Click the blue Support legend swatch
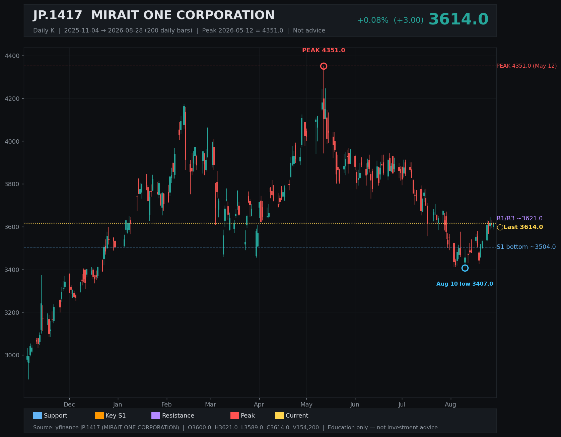This screenshot has width=561, height=437. tap(38, 416)
